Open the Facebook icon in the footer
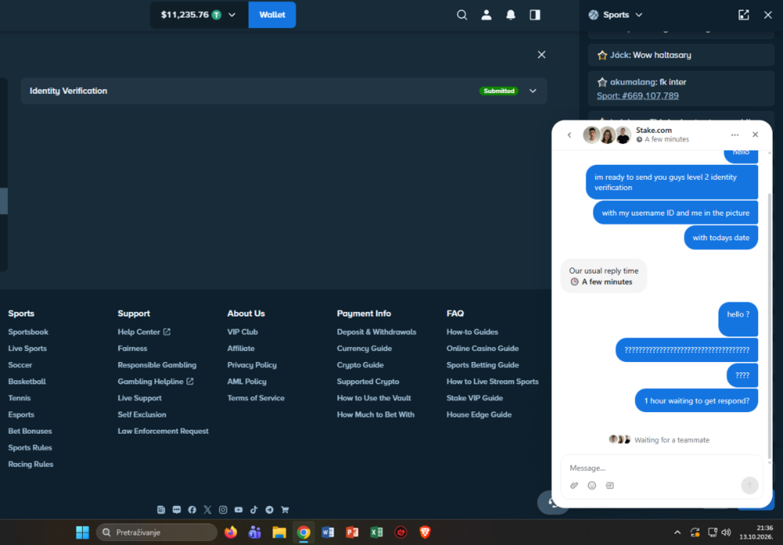Viewport: 783px width, 545px height. [x=193, y=510]
